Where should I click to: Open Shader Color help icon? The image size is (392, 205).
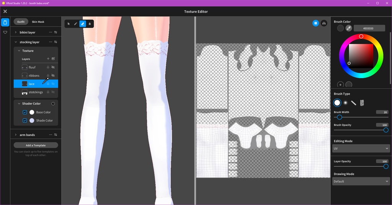point(53,104)
